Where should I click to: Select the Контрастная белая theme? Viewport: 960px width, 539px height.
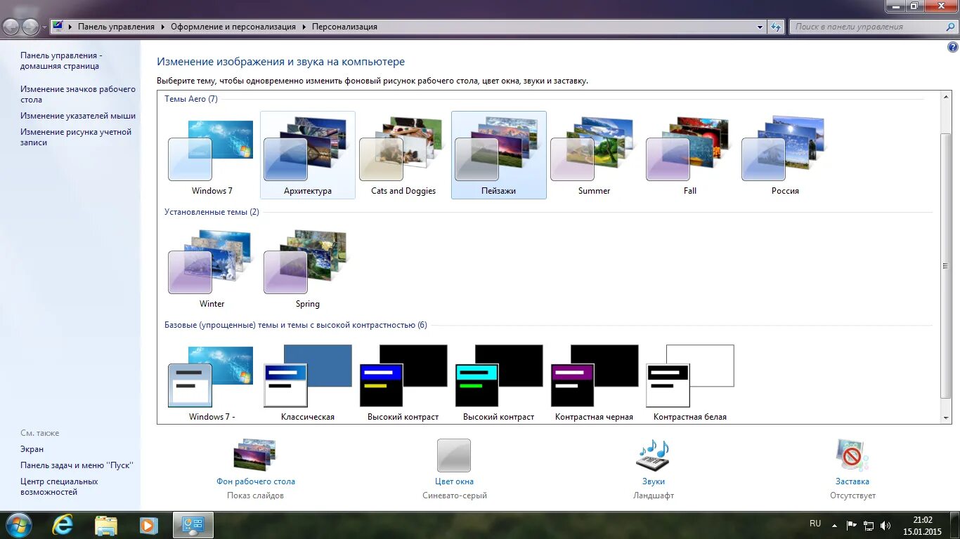[690, 382]
